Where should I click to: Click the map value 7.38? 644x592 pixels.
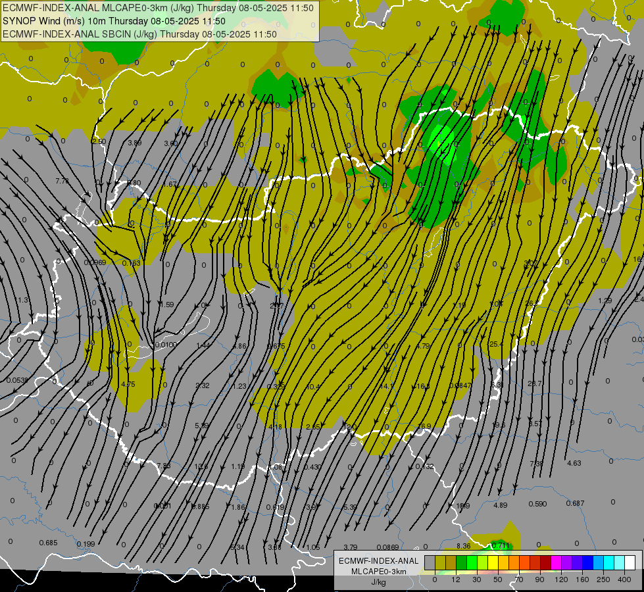point(536,464)
